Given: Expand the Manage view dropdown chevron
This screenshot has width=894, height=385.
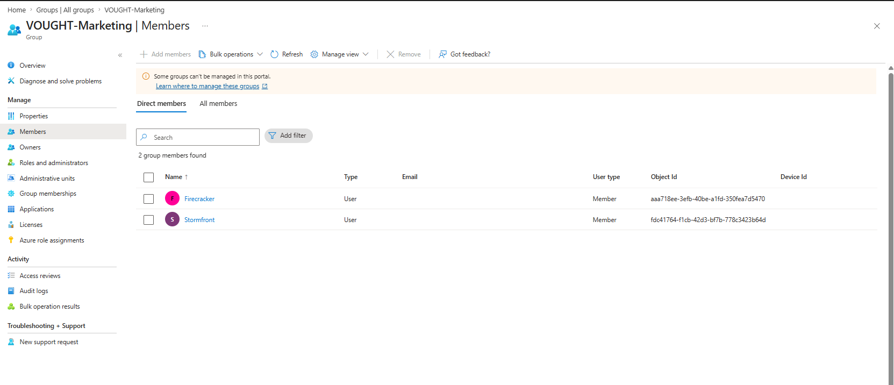Looking at the screenshot, I should [366, 54].
